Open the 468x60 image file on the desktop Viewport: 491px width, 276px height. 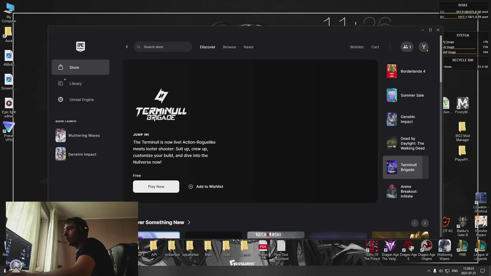tap(9, 58)
